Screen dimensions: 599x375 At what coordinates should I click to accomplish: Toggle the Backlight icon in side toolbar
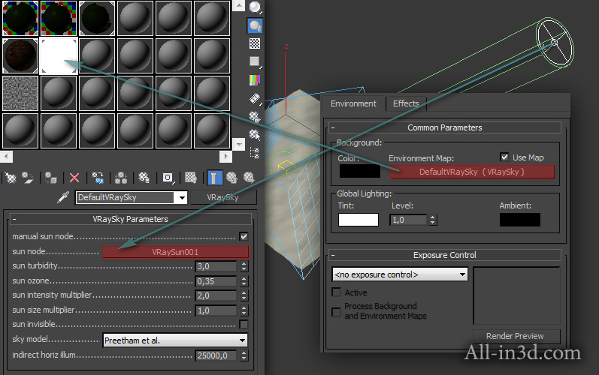[x=255, y=25]
